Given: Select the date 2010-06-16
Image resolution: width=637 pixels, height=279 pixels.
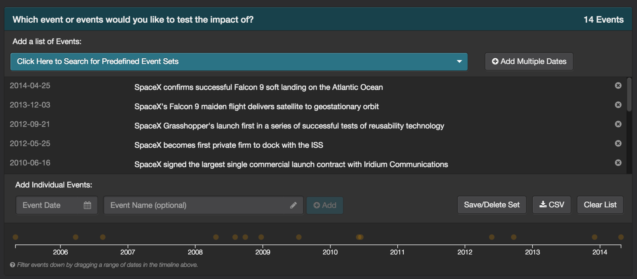Looking at the screenshot, I should [30, 163].
